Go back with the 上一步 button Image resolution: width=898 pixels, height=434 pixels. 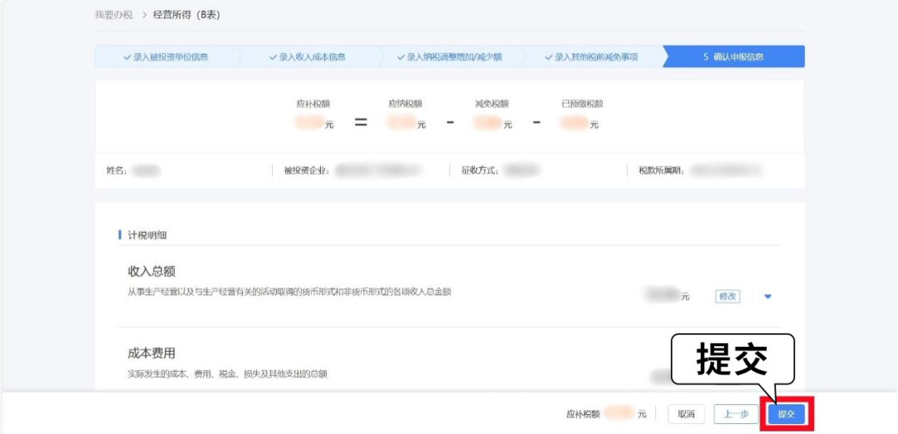[736, 414]
